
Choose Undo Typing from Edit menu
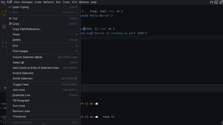(x=44, y=7)
